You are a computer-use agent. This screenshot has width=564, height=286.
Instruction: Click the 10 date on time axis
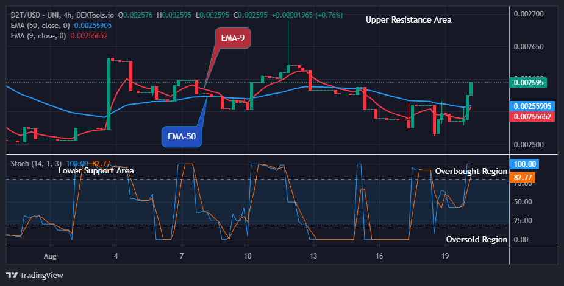[x=248, y=256]
